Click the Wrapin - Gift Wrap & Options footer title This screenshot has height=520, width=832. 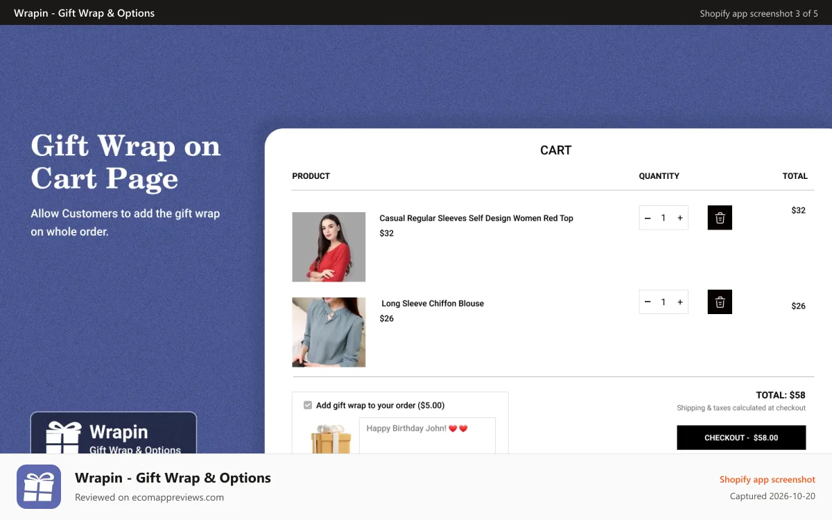[x=173, y=478]
